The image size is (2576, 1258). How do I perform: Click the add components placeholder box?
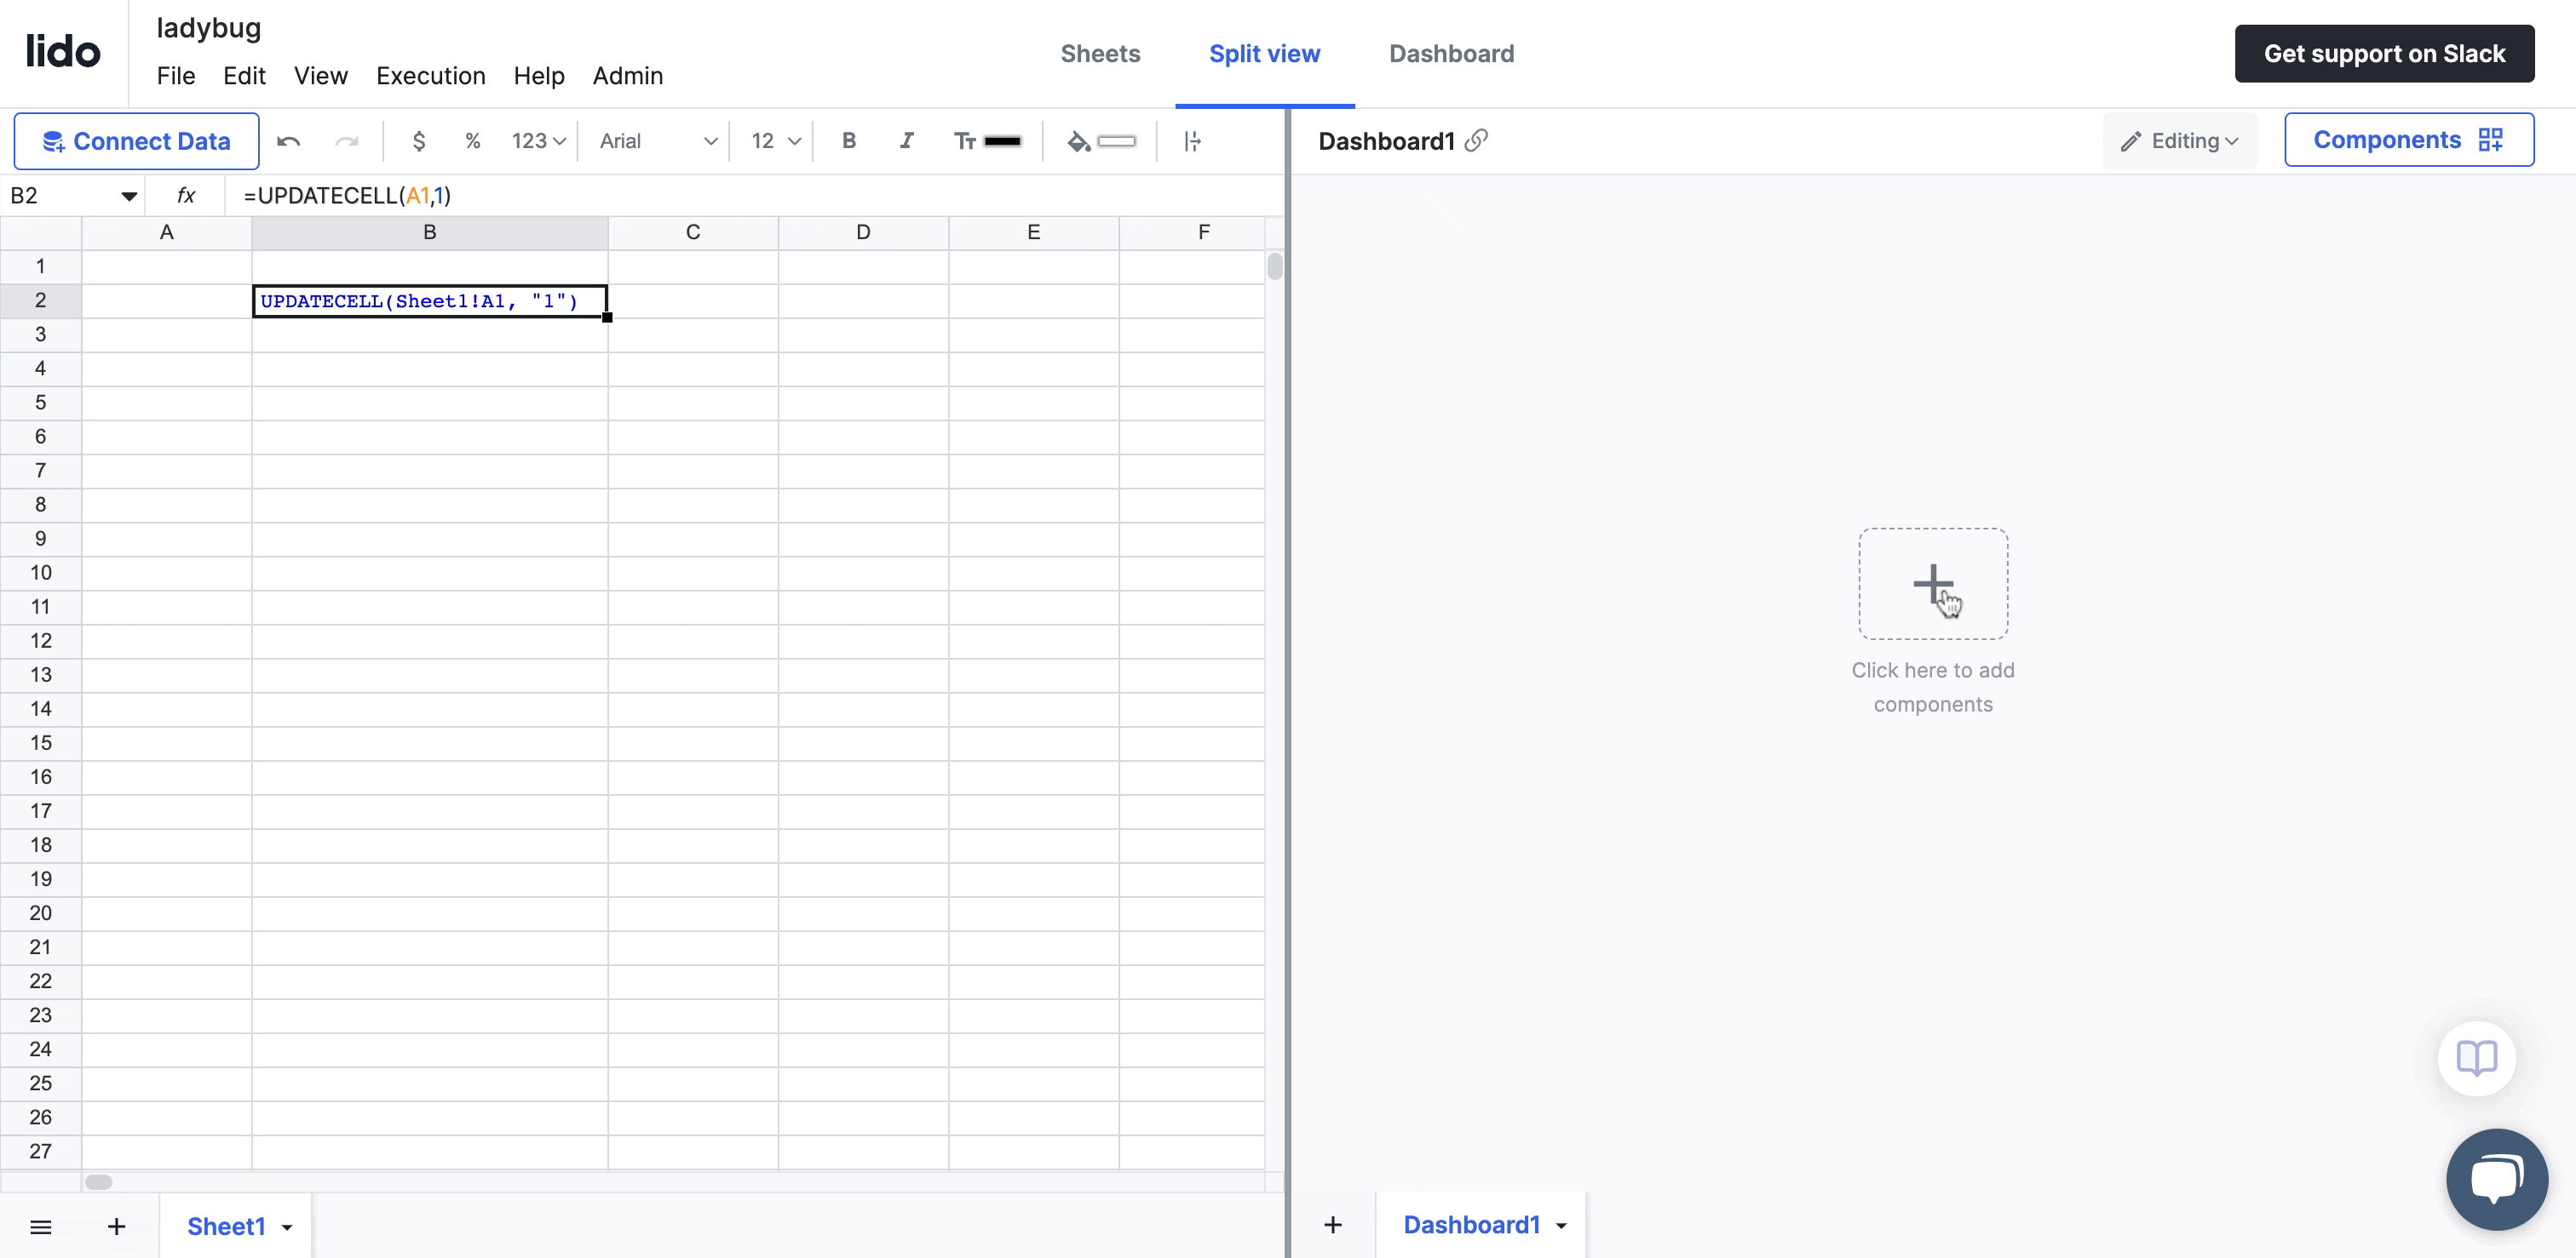[x=1932, y=584]
